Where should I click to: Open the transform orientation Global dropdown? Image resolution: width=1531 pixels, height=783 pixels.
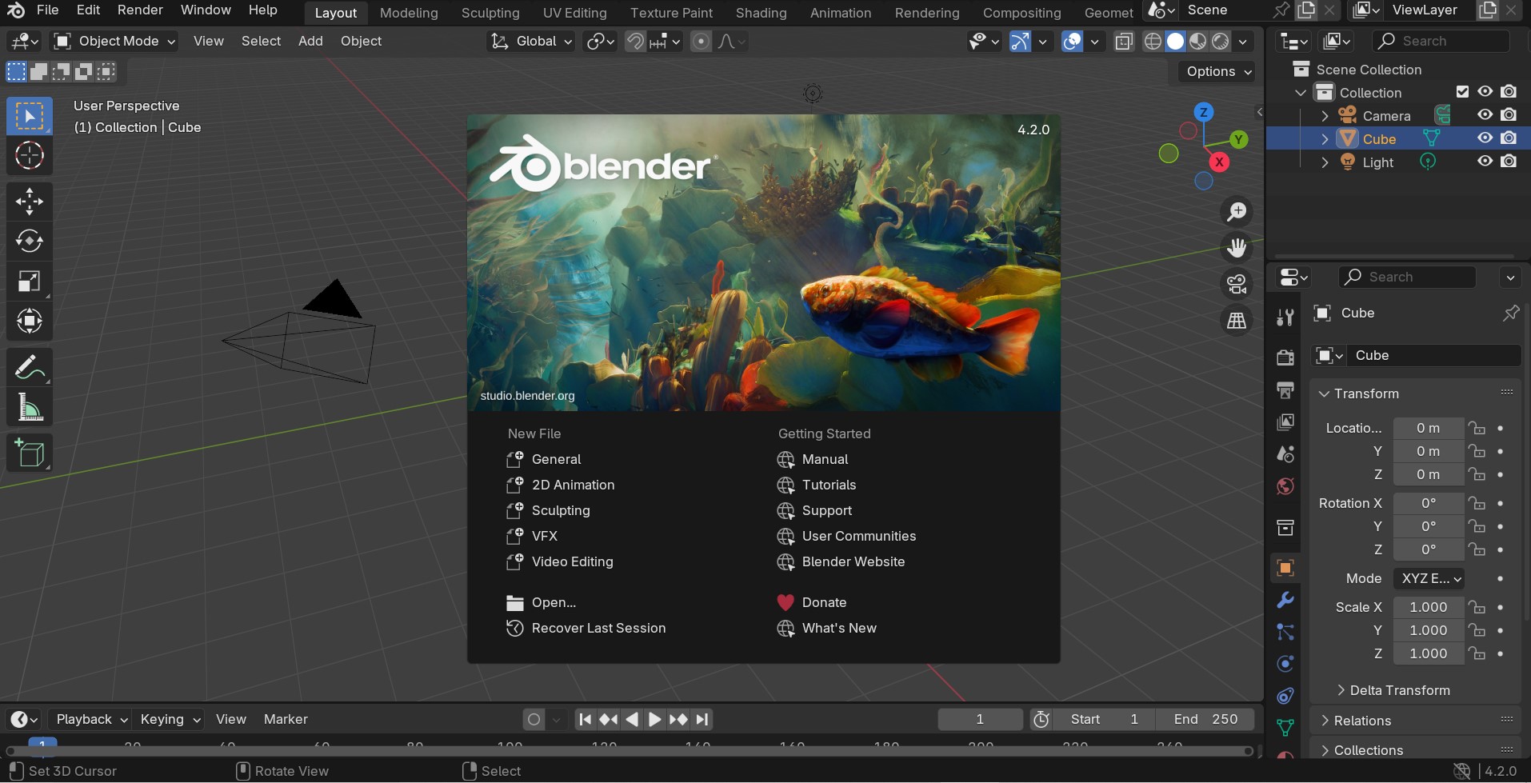(530, 41)
